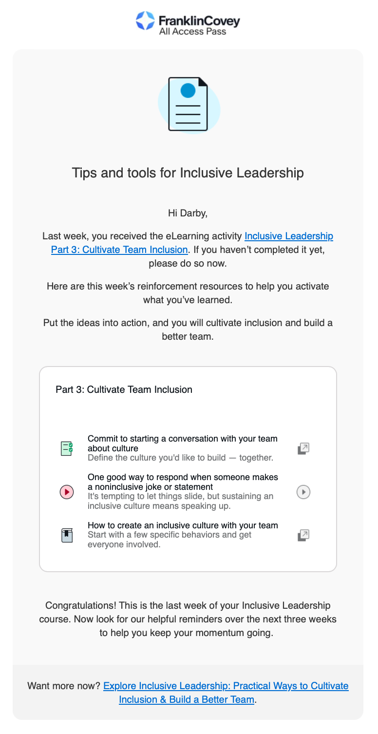Click 'Define the culture you'd like to build' description
The image size is (378, 734).
[180, 458]
